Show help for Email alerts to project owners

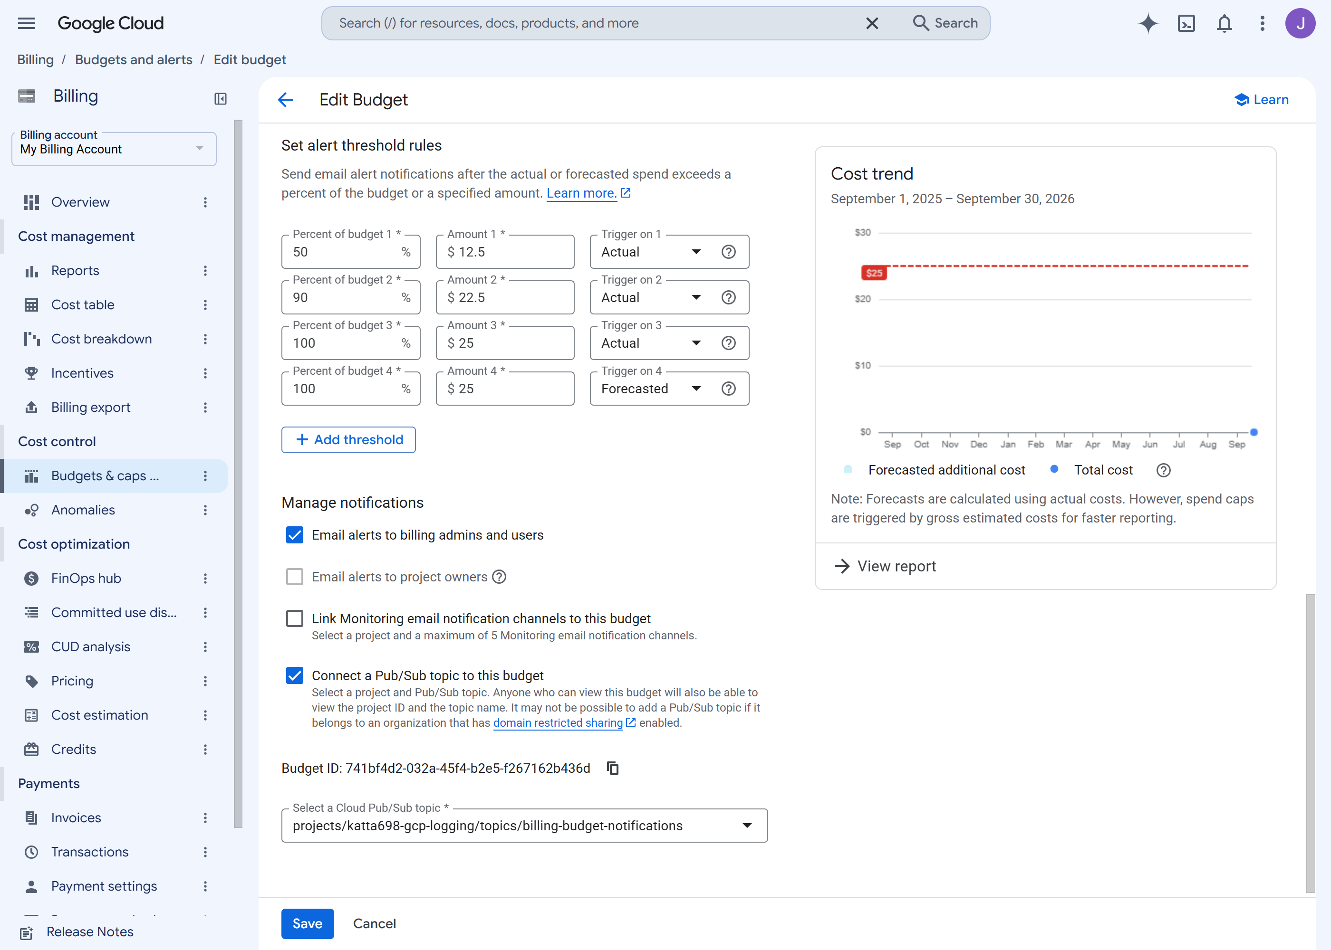tap(499, 578)
